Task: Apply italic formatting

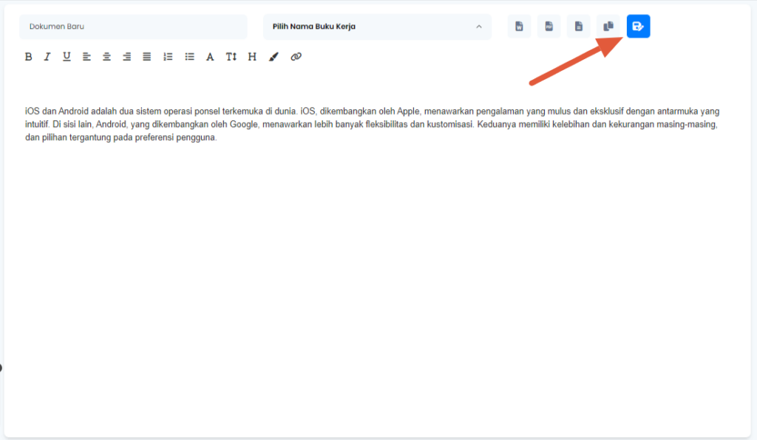Action: [47, 57]
